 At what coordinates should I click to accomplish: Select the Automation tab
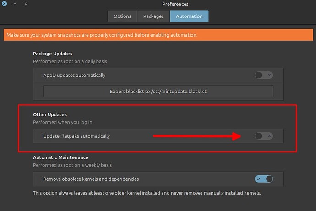coord(189,16)
